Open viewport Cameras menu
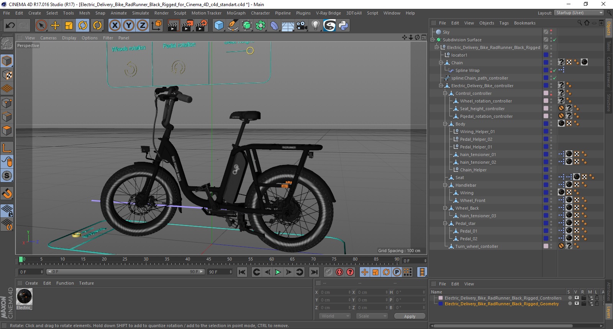This screenshot has width=613, height=329. click(x=48, y=38)
